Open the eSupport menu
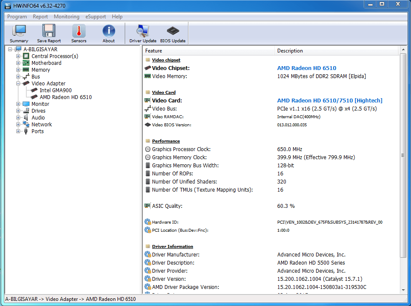 pos(96,17)
